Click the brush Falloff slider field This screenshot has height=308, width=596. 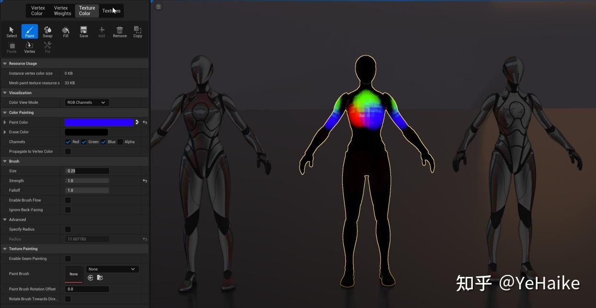pyautogui.click(x=87, y=190)
